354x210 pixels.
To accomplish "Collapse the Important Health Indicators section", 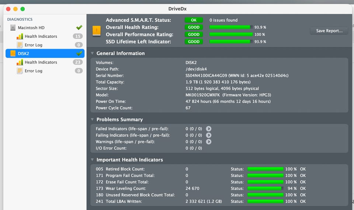I will (92, 159).
